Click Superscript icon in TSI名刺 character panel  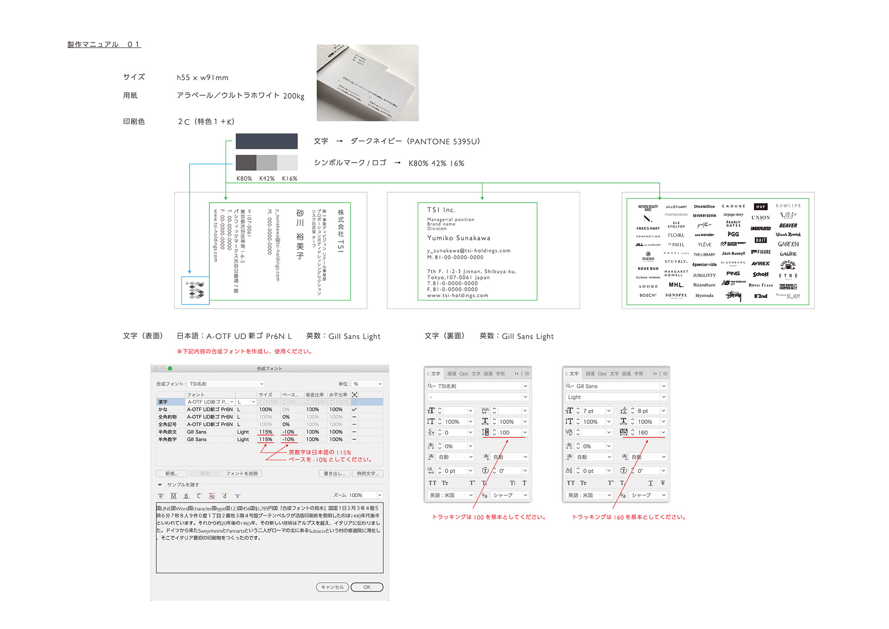click(472, 483)
